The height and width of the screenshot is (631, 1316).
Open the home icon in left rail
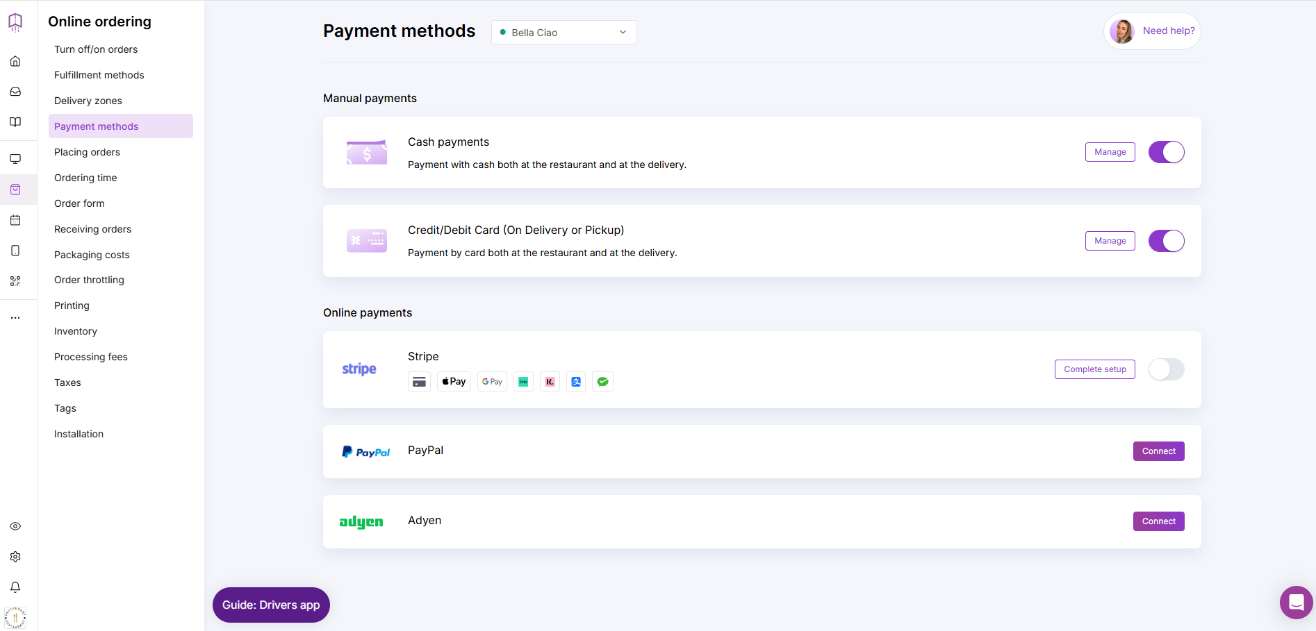tap(15, 61)
